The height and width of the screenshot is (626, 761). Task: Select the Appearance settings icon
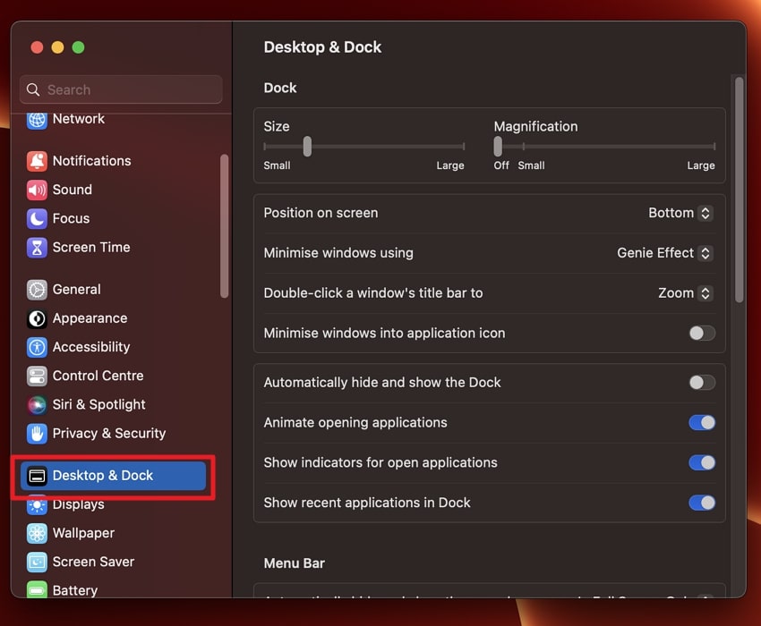tap(37, 318)
